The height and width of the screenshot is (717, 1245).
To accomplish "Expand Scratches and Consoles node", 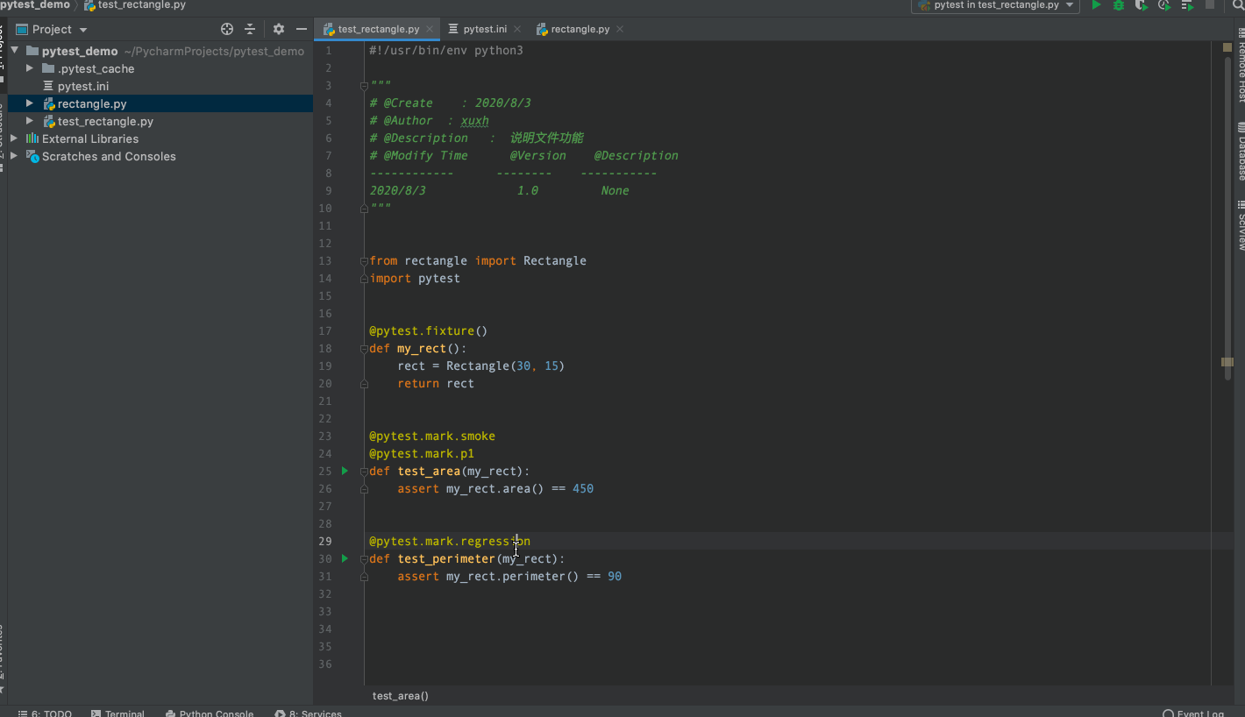I will (15, 156).
